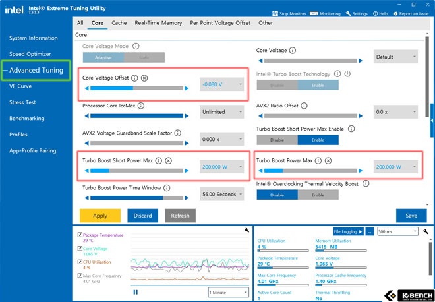Open Turbo Boost Power Max 200.000 W dropdown
435x302 pixels.
pyautogui.click(x=395, y=167)
